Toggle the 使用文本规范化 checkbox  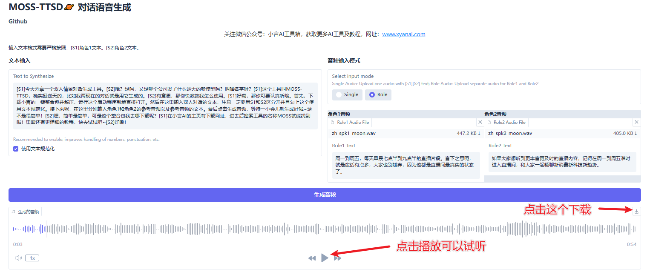[x=16, y=149]
